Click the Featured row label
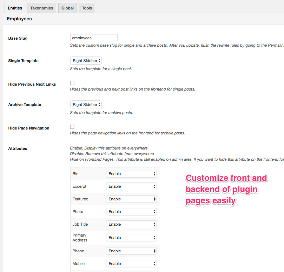Image resolution: width=284 pixels, height=272 pixels. [80, 199]
